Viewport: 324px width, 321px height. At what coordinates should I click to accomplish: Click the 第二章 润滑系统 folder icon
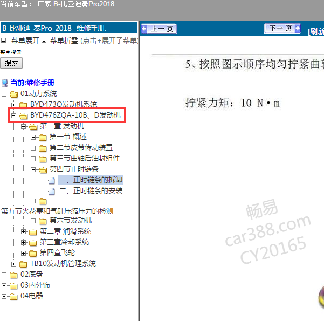click(x=33, y=232)
